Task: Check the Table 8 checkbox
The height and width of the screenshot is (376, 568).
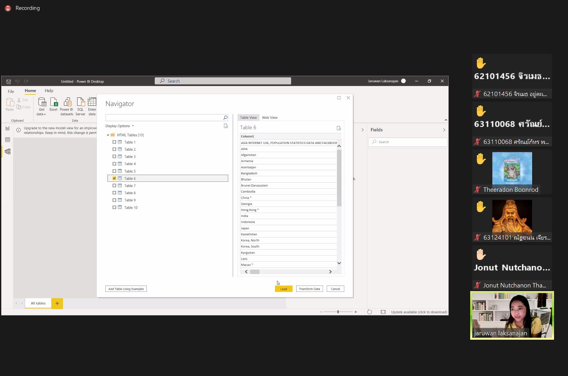Action: [x=114, y=193]
